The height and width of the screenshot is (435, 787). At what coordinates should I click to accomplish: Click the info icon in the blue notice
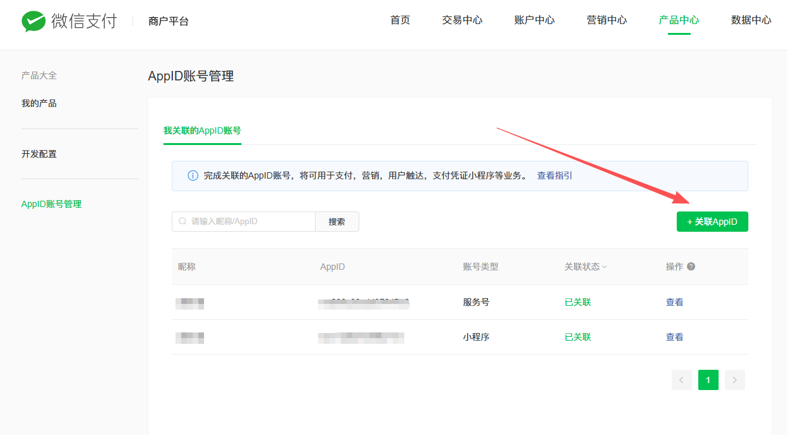click(x=193, y=176)
